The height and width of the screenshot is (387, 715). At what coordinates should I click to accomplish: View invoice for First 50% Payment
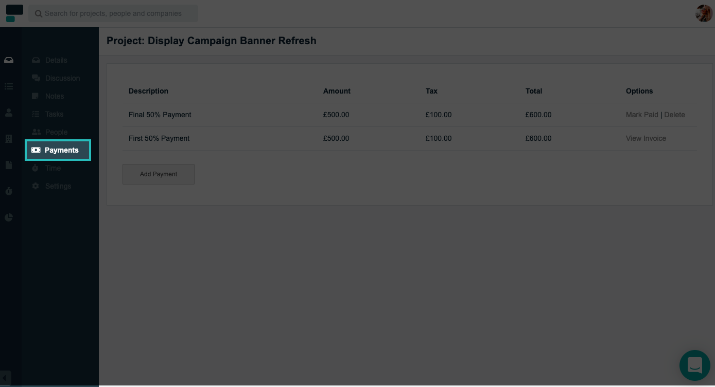click(x=646, y=138)
